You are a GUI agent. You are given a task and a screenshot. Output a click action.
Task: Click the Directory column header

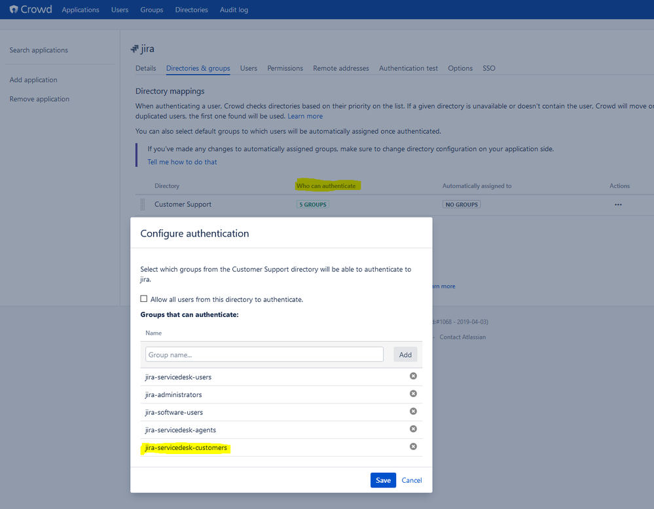click(167, 185)
